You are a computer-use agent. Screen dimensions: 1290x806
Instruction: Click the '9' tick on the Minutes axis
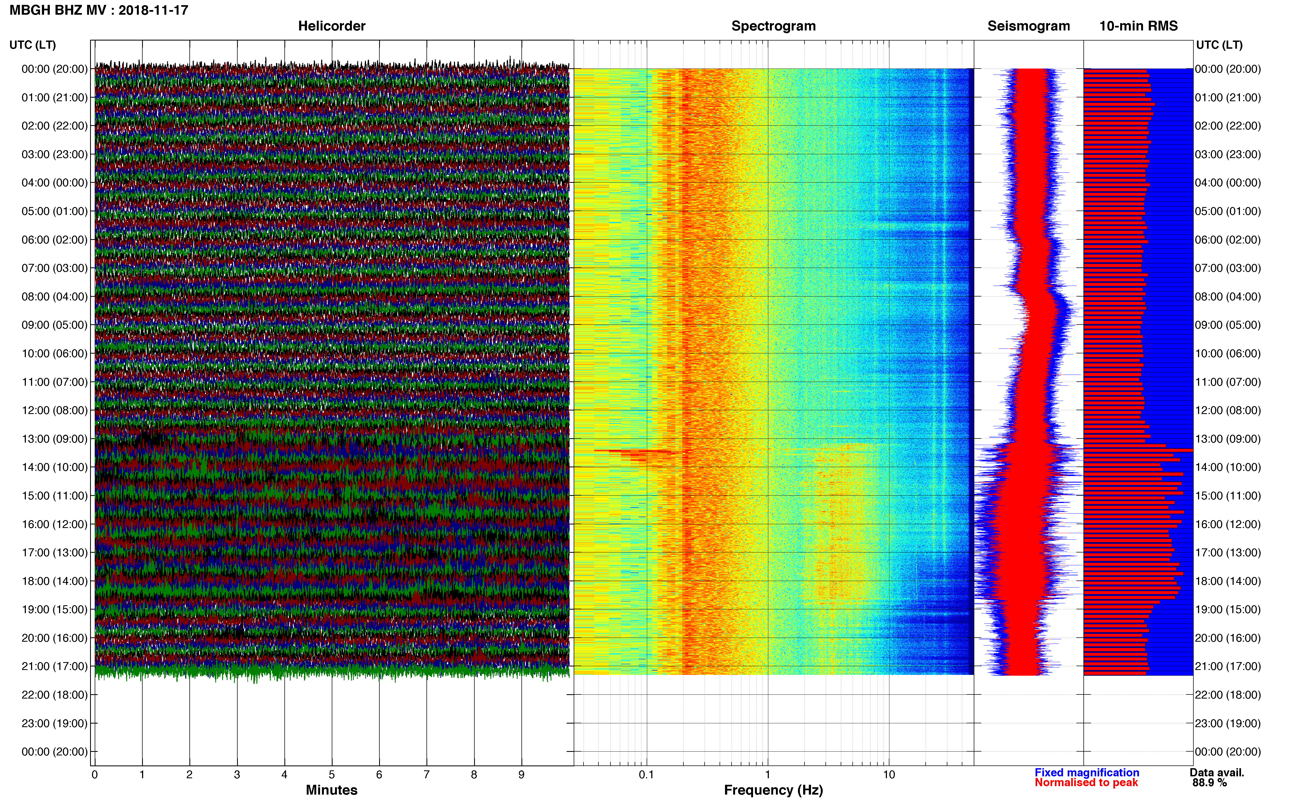(x=521, y=774)
